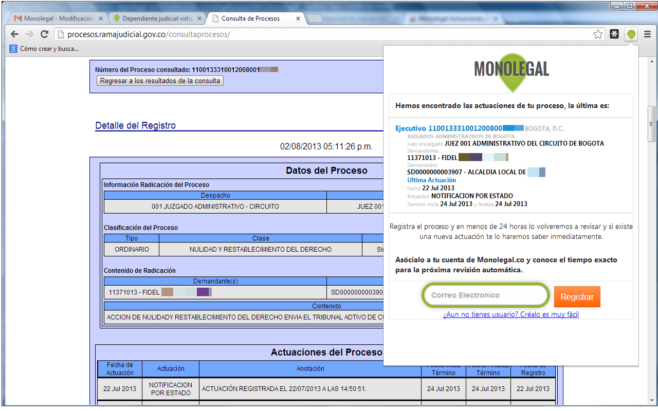Click the bookmark star in the address bar
Screen dimensions: 658x411
(x=598, y=34)
